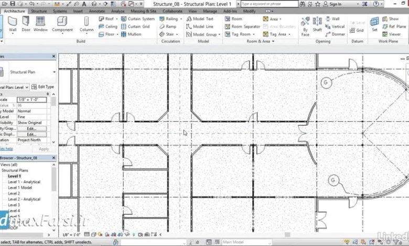Switch to the Analyze tab
Screen dimensions: 409x246
(x=117, y=11)
